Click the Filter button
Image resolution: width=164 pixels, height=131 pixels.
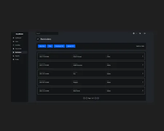[50, 46]
